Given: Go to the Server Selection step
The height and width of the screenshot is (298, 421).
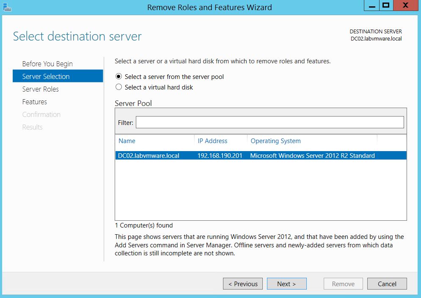Looking at the screenshot, I should coord(58,76).
